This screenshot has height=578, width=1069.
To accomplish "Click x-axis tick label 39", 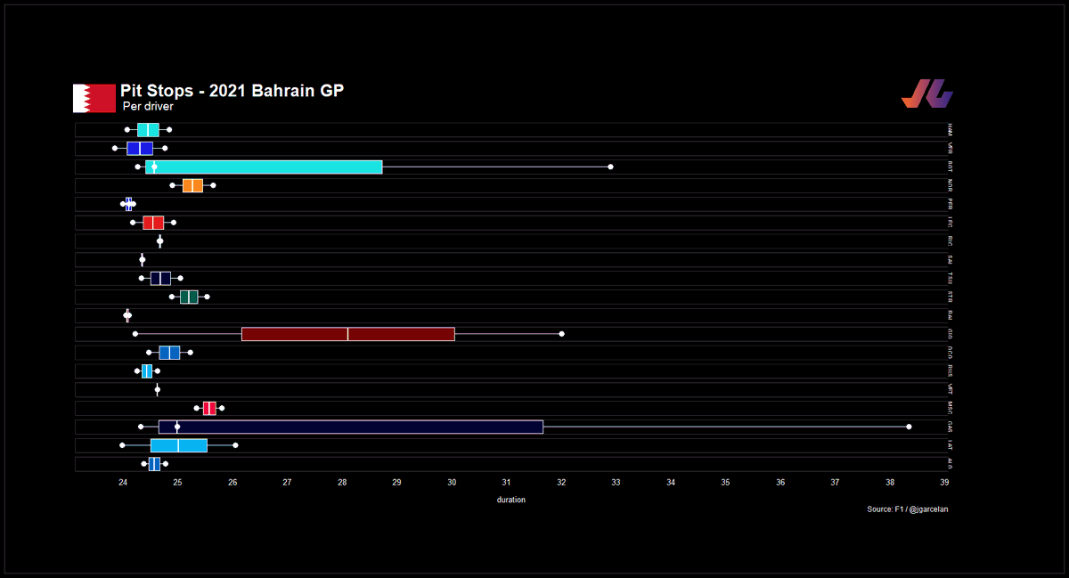I will point(944,482).
